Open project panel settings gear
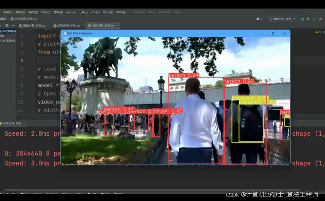The width and height of the screenshot is (325, 201). click(x=7, y=25)
